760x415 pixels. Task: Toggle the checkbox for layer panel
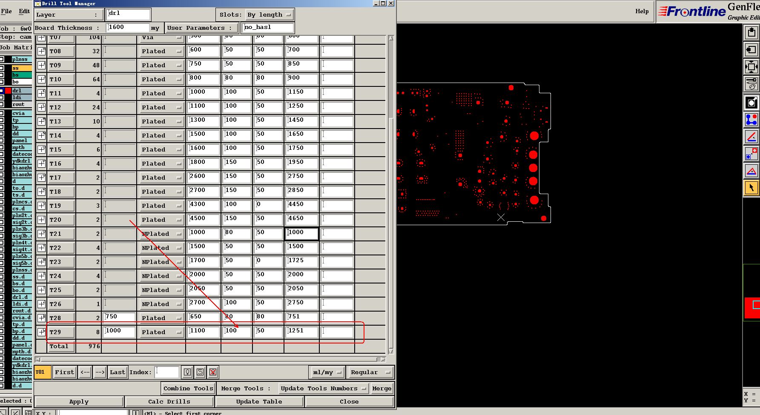click(x=2, y=140)
